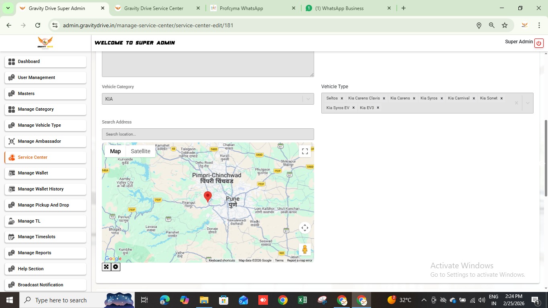Open the Manage Timeslots sidebar item
This screenshot has height=308, width=548.
pyautogui.click(x=37, y=237)
